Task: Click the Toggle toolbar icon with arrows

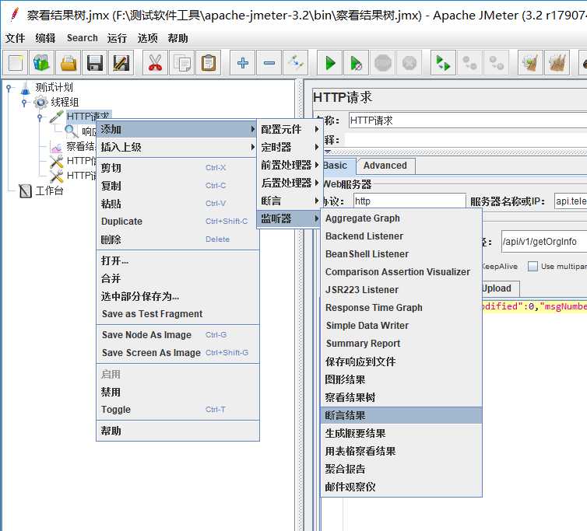Action: (x=296, y=63)
